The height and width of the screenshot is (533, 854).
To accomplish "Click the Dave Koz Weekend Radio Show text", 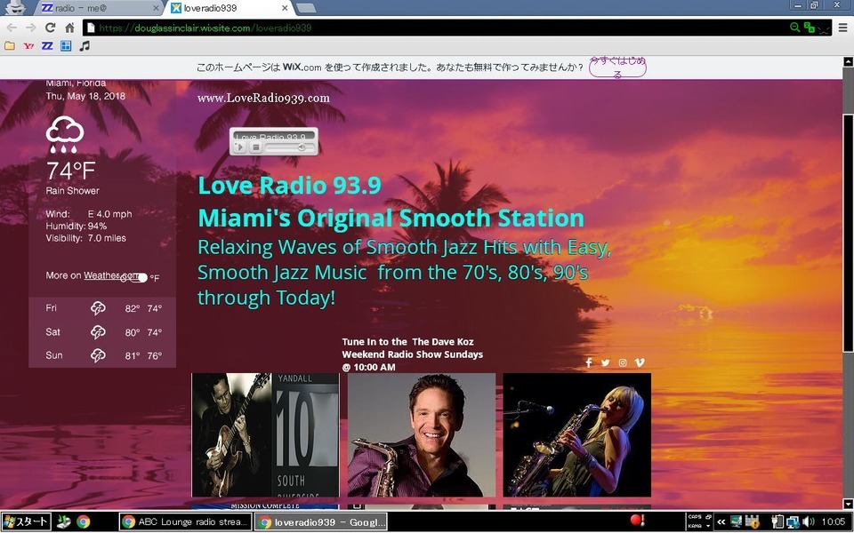I will (x=412, y=354).
